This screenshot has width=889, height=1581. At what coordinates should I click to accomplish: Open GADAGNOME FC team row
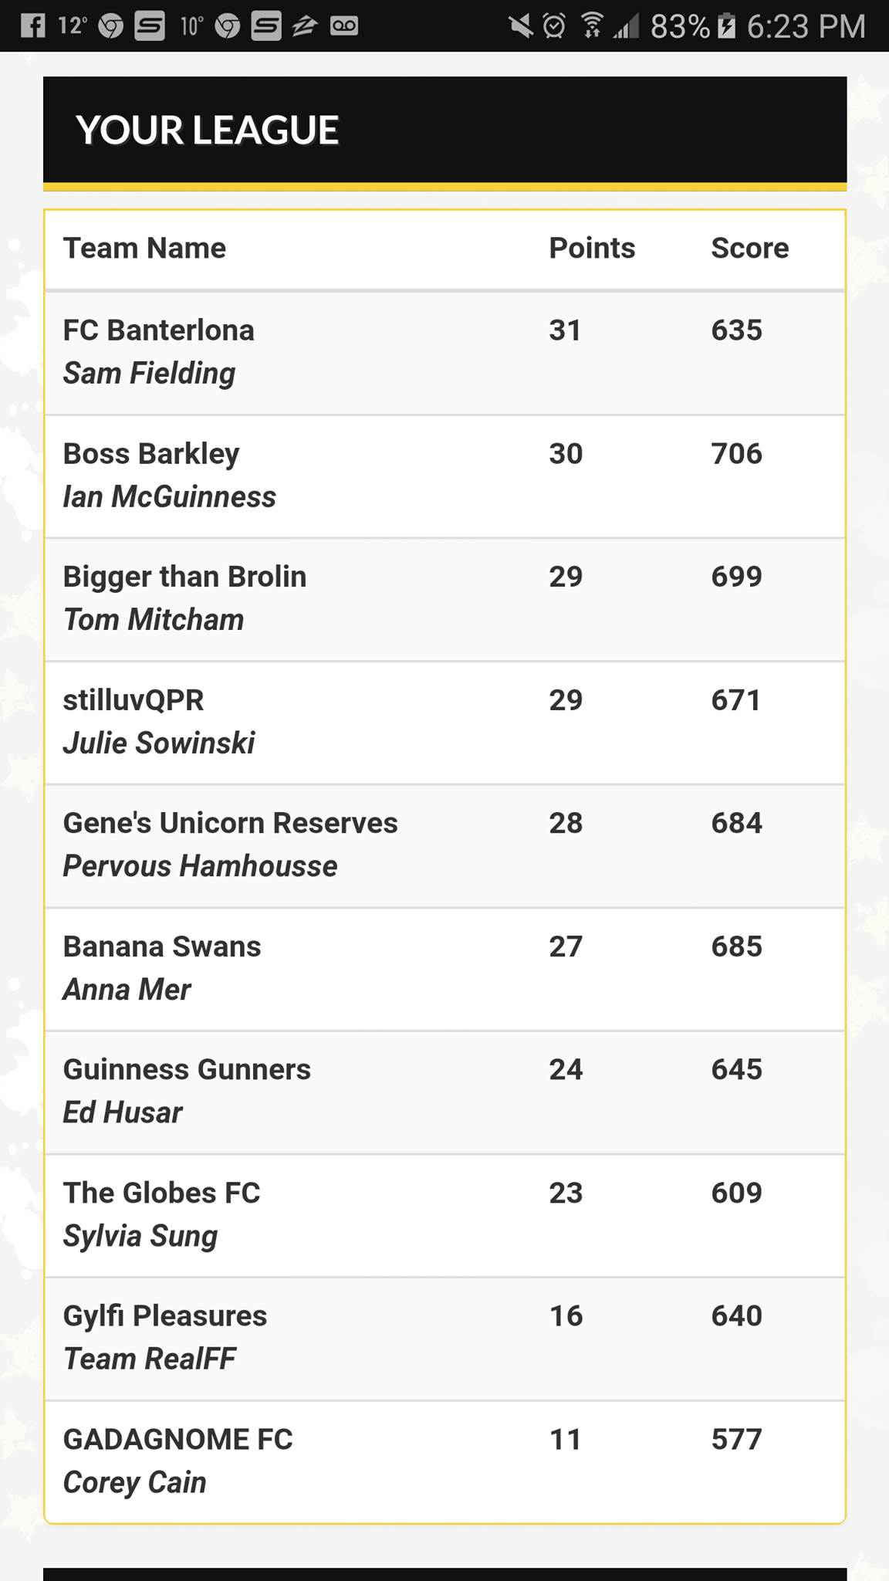pos(177,1439)
